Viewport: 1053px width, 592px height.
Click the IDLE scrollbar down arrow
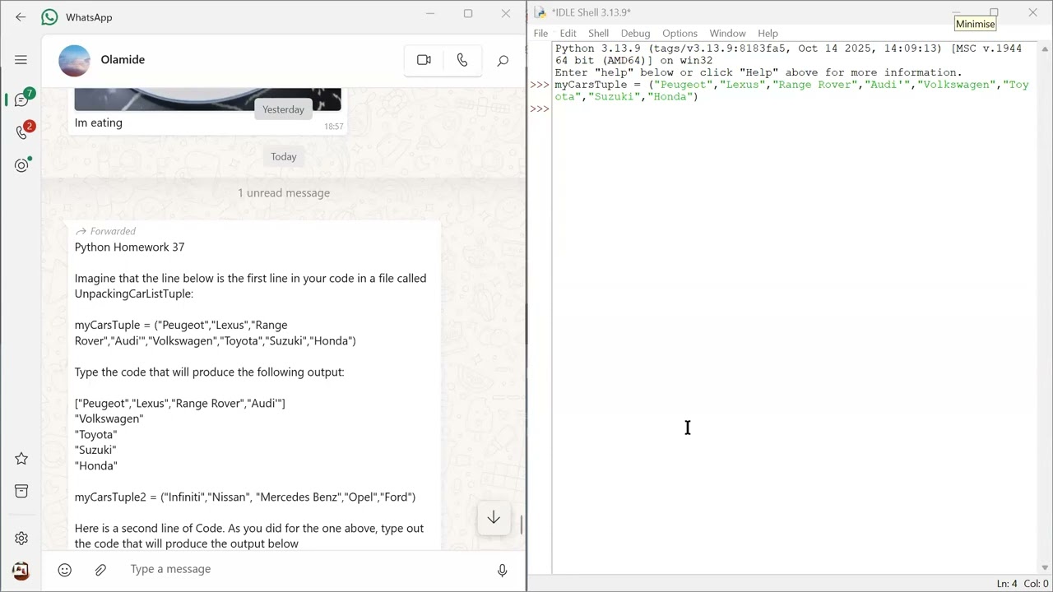1046,568
